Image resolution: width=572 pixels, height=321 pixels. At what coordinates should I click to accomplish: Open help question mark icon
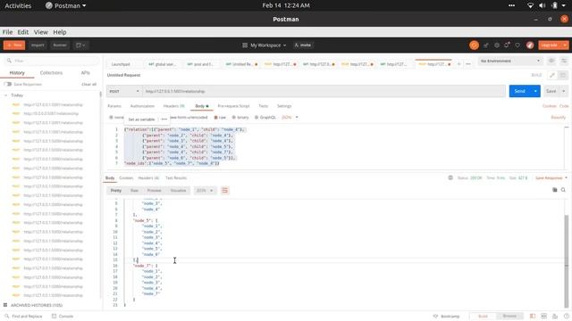click(x=566, y=316)
